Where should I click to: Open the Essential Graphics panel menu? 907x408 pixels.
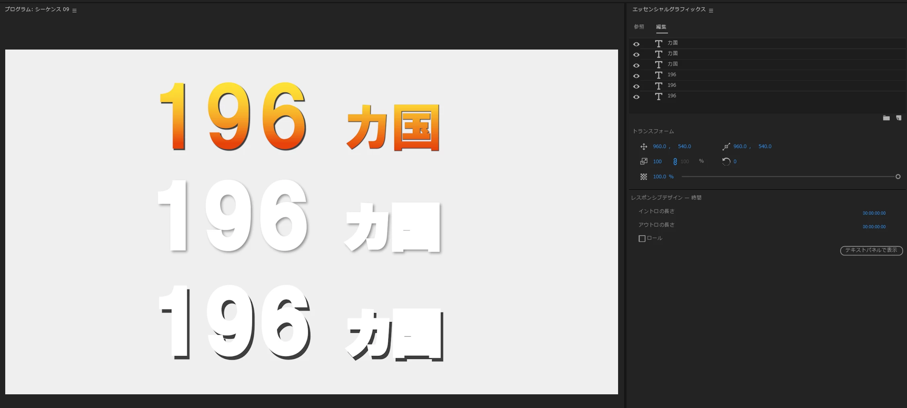coord(711,10)
